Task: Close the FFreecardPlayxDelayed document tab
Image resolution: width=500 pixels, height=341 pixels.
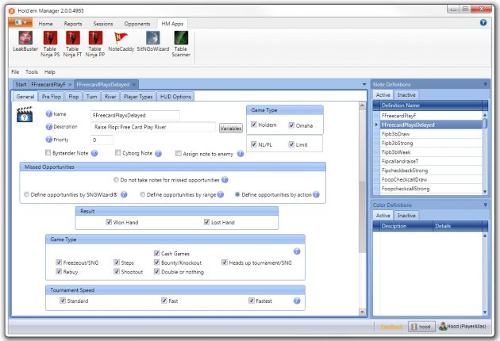Action: [134, 85]
